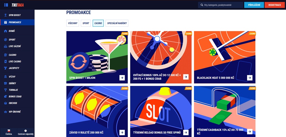Click arrow on Týdenní Reload Bonus card

coord(186,132)
